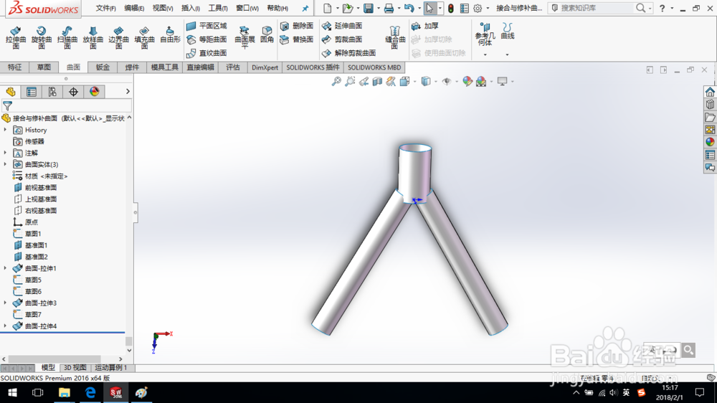The height and width of the screenshot is (403, 717).
Task: Switch to the 运动算例 1 bottom tab
Action: (111, 368)
